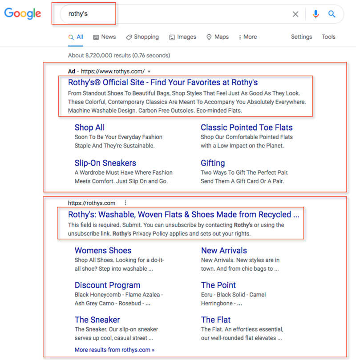
Task: Expand the ad URL dropdown arrow
Action: pyautogui.click(x=149, y=72)
